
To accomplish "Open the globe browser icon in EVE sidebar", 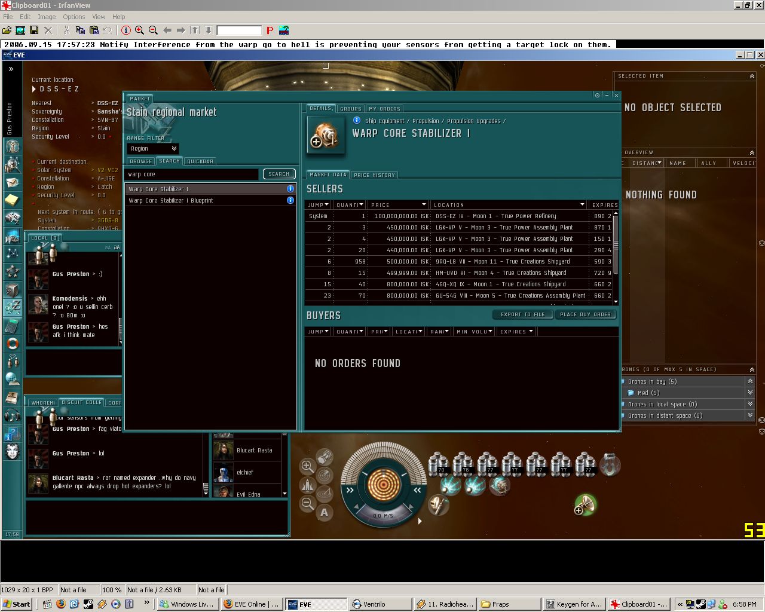I will pyautogui.click(x=13, y=380).
